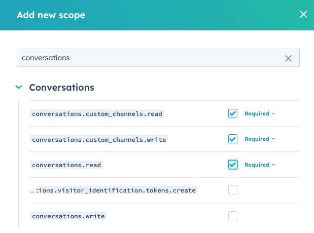Screen dimensions: 314x233
Task: Uncheck conversations.custom_channels.read scope
Action: pyautogui.click(x=233, y=113)
